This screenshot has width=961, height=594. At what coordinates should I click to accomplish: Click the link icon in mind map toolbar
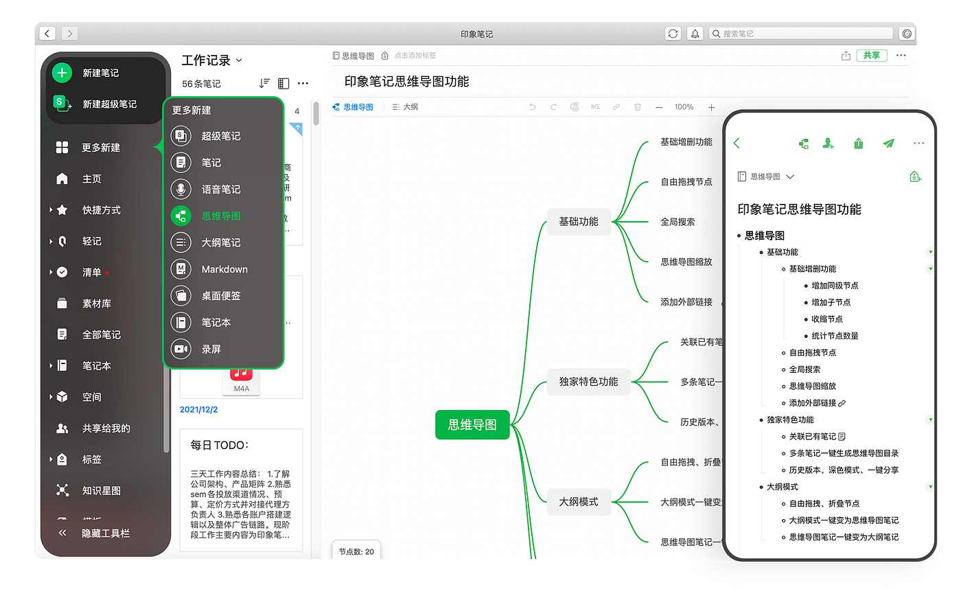[x=616, y=107]
